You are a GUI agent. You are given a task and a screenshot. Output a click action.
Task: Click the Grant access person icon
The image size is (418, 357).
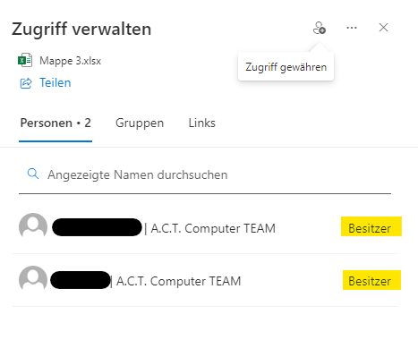coord(320,28)
